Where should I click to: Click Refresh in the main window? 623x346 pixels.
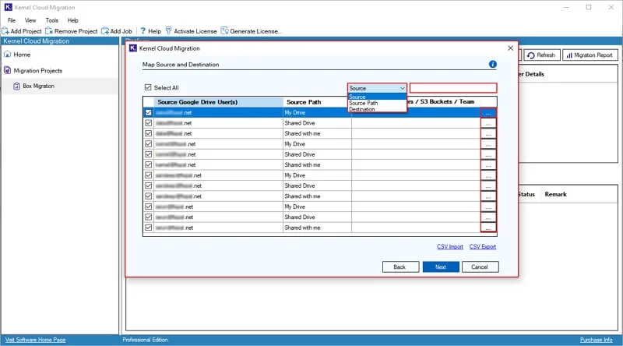point(541,55)
